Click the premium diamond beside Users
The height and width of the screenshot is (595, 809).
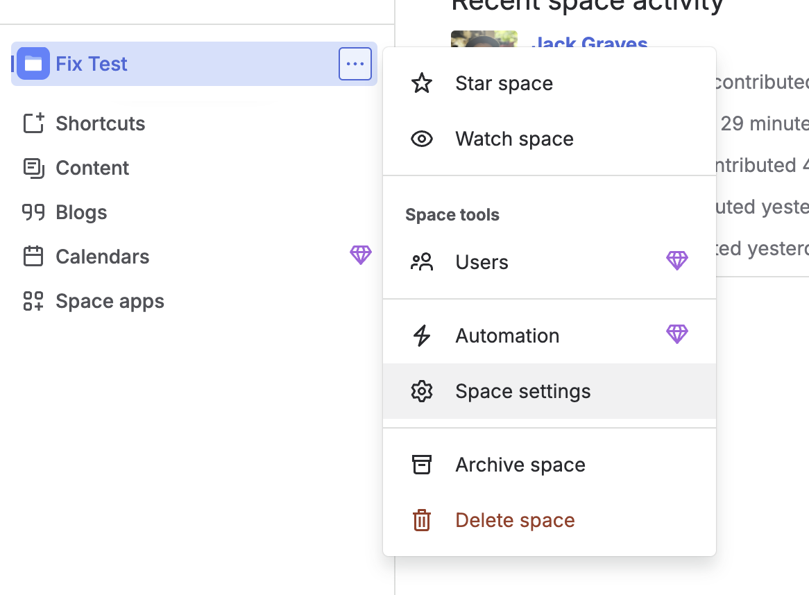(676, 261)
